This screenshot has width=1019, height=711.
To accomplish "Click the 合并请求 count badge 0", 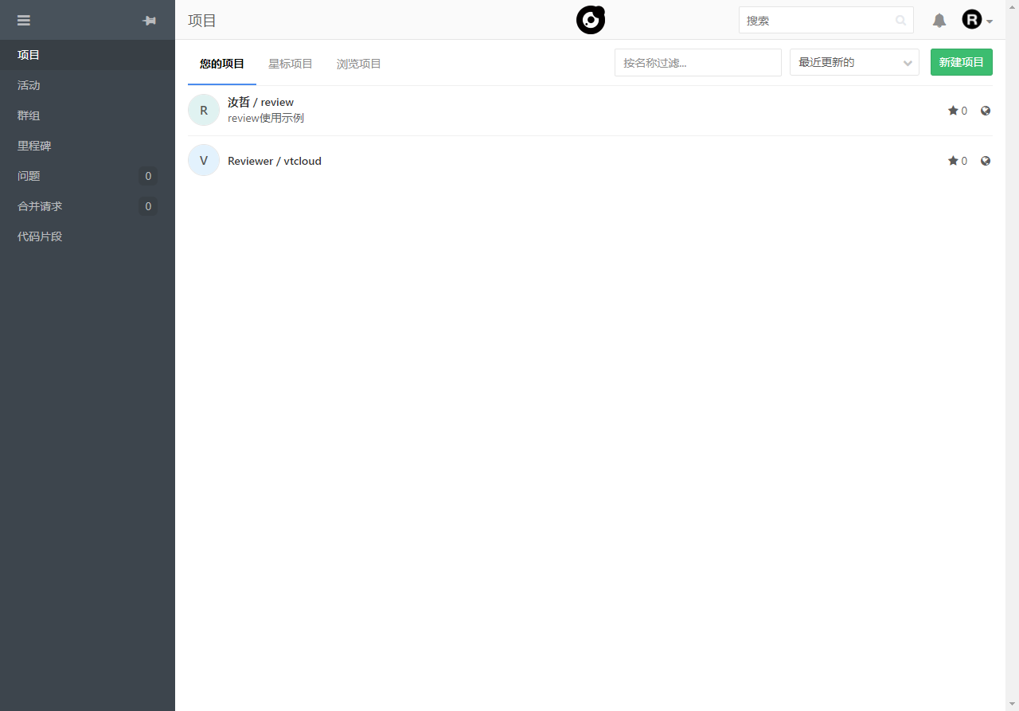I will 148,206.
